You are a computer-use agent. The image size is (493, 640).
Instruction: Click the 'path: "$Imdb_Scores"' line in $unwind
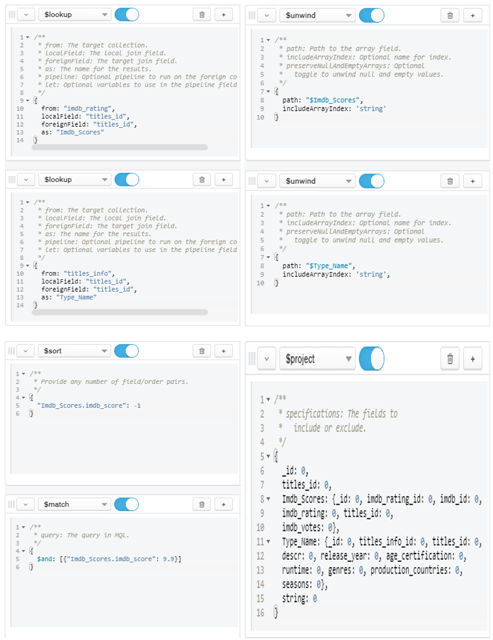tap(323, 100)
